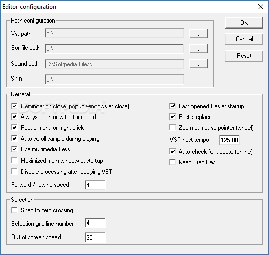Viewport: 269px width, 255px height.
Task: Cancel the editor configuration dialog
Action: click(244, 39)
